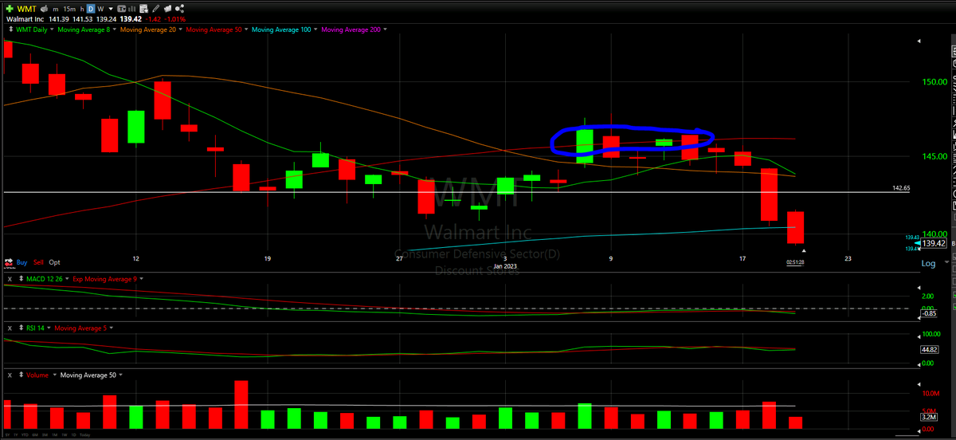This screenshot has width=956, height=440.
Task: Click the reorder arrows beside Volume
Action: point(21,375)
